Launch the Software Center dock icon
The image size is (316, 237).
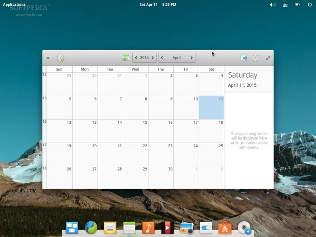tap(225, 228)
